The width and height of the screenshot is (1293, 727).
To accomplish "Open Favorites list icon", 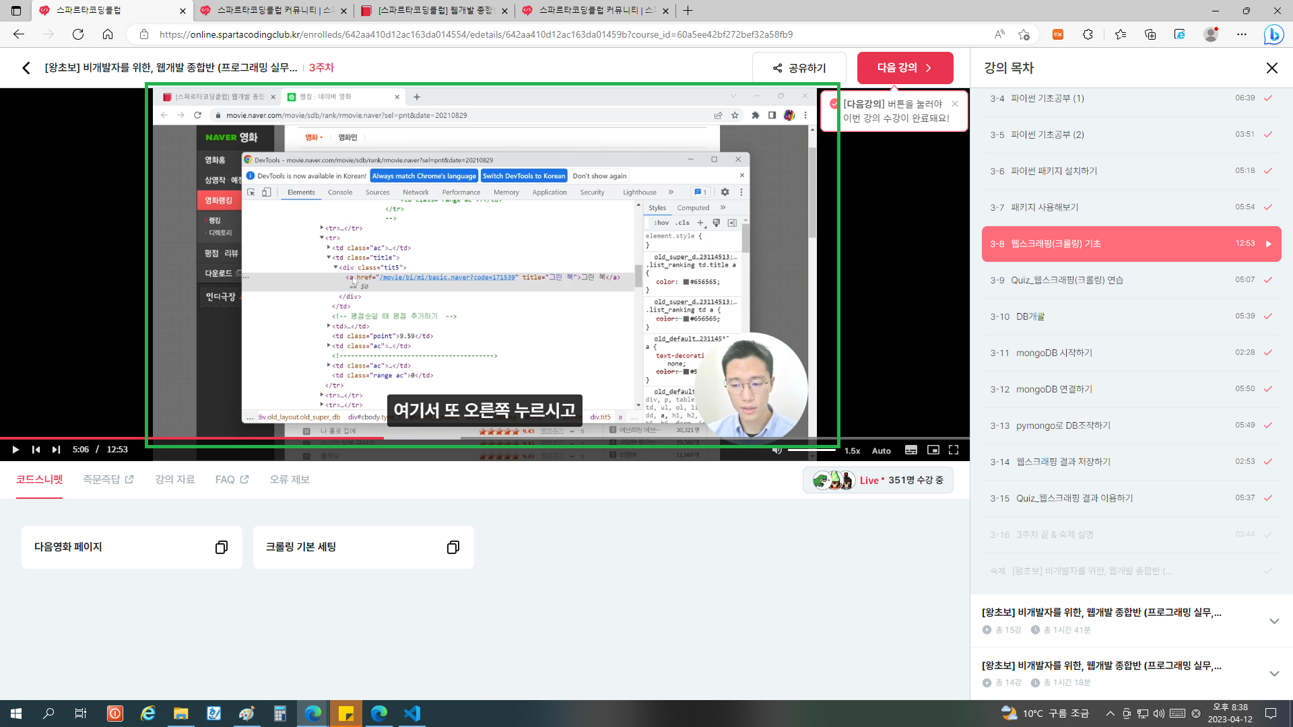I will pos(1120,34).
